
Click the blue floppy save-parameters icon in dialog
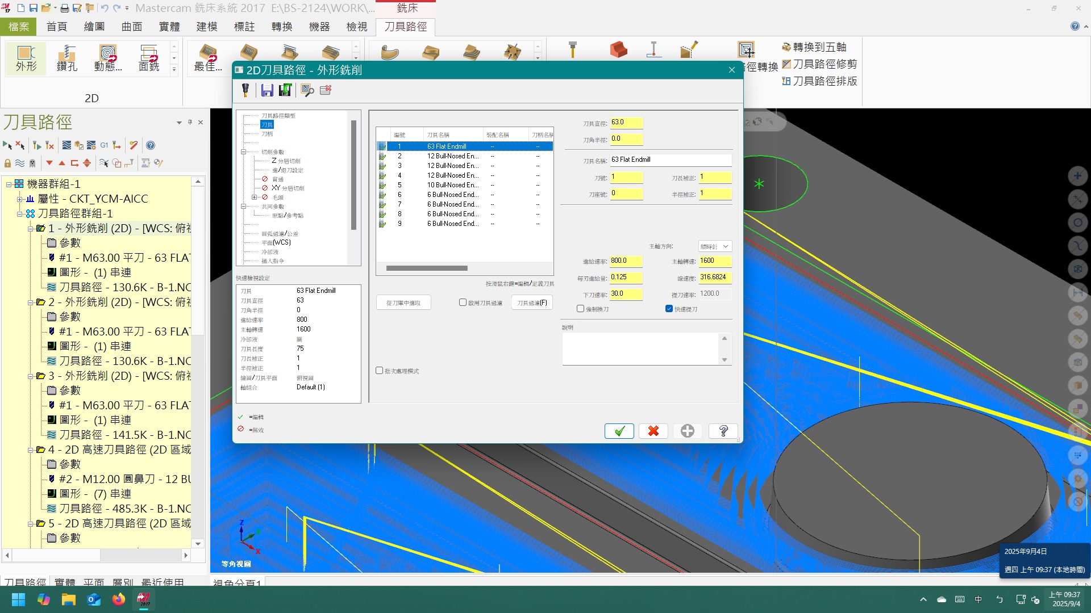click(267, 90)
